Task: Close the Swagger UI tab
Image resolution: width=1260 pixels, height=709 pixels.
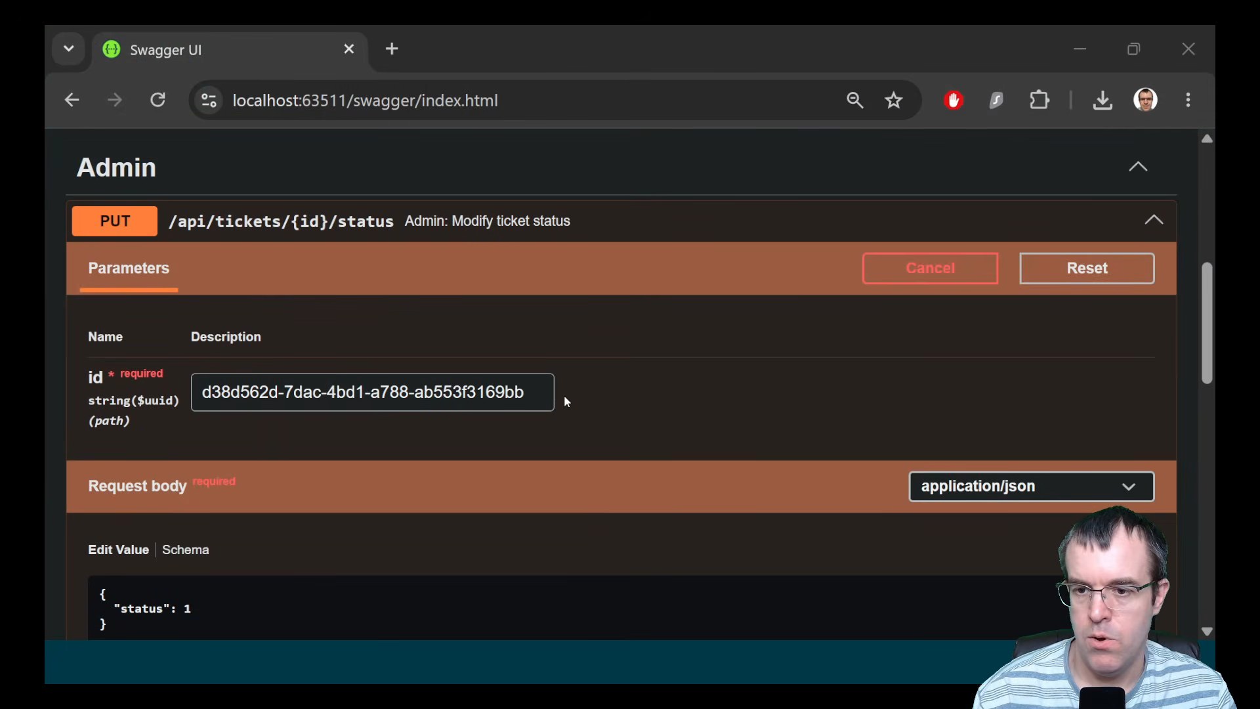Action: (x=349, y=49)
